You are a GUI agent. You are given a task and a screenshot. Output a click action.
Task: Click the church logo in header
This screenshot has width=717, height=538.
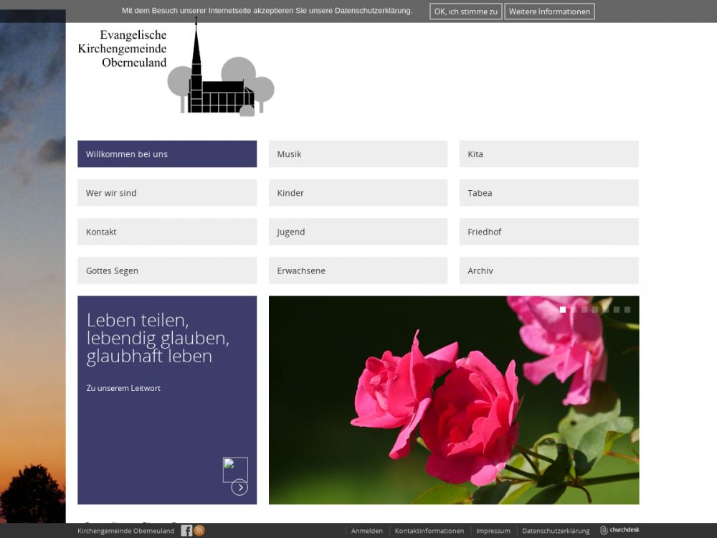176,70
